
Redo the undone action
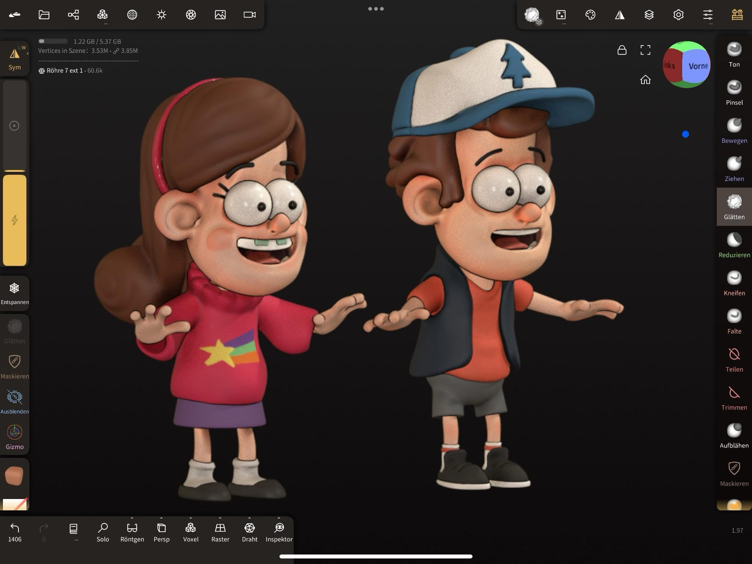pos(44,532)
